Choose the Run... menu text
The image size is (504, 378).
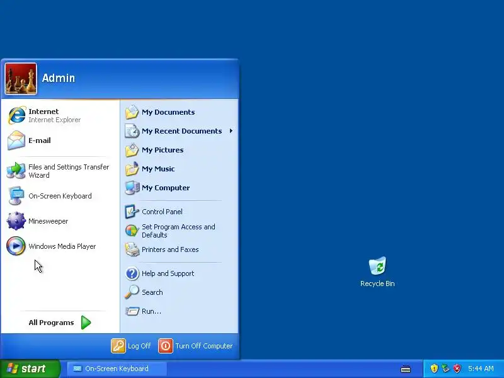click(151, 311)
